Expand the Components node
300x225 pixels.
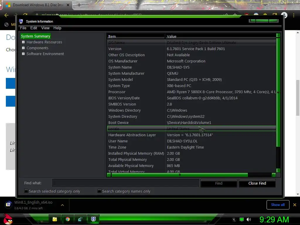point(23,48)
